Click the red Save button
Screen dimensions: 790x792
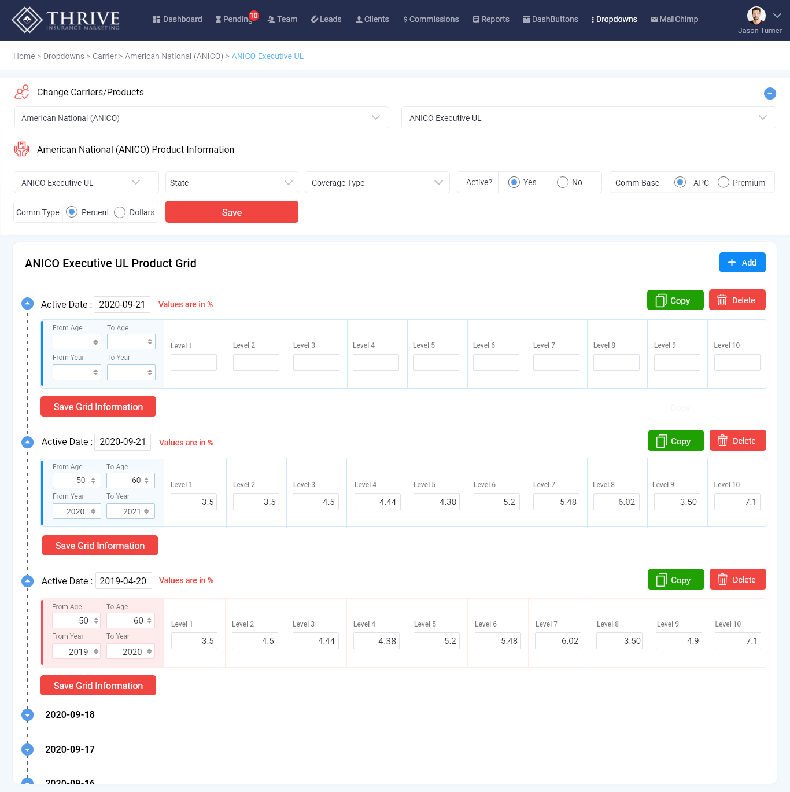(232, 212)
